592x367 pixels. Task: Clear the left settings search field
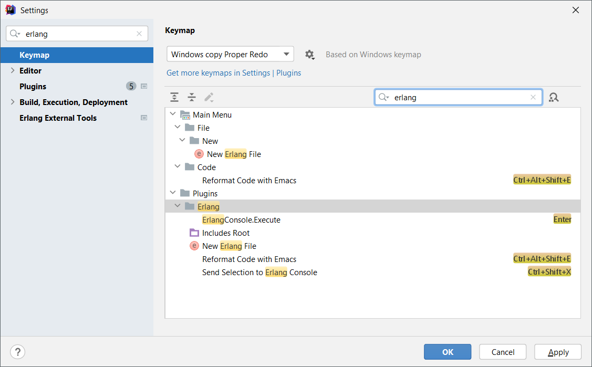(x=139, y=34)
